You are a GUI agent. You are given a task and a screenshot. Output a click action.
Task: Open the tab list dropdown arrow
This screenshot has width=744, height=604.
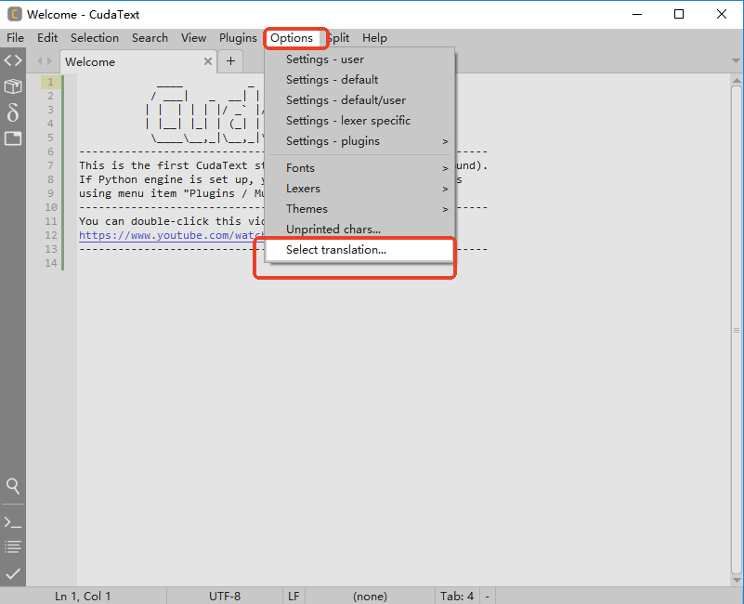tap(736, 60)
